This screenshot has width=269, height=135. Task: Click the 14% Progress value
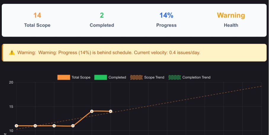pyautogui.click(x=166, y=15)
